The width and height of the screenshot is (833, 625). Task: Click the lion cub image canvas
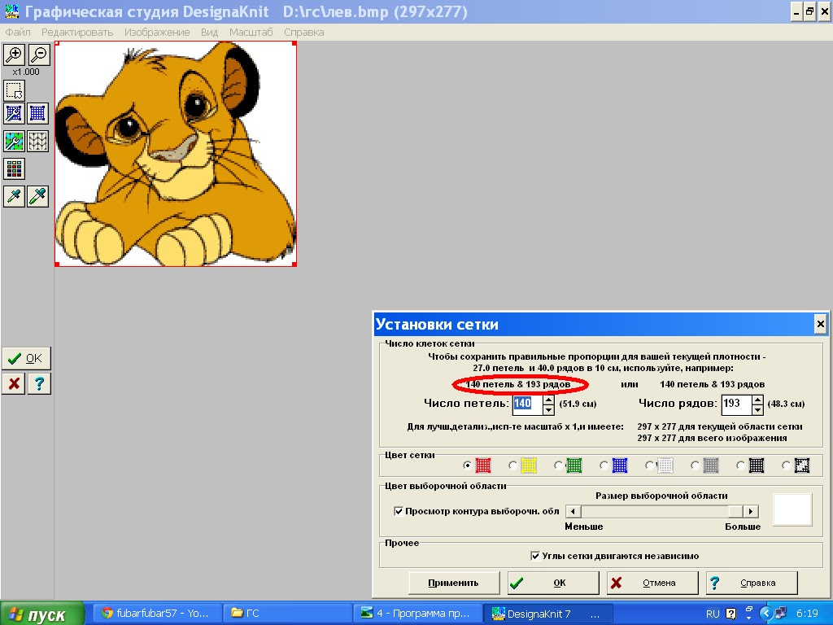176,154
